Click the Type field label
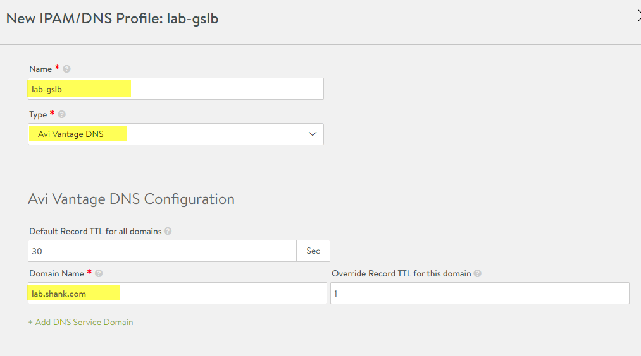The width and height of the screenshot is (641, 356). pyautogui.click(x=38, y=115)
